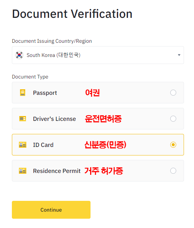This screenshot has height=228, width=194.
Task: Click the Passport booklet icon
Action: (23, 93)
